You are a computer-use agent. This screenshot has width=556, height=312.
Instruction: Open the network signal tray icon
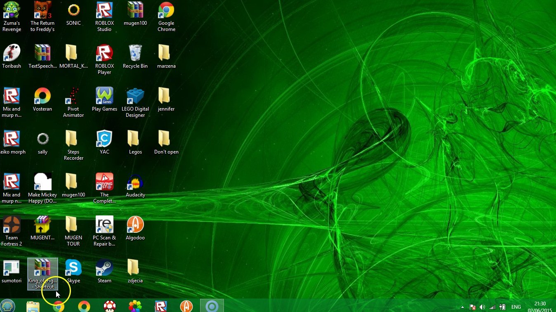492,307
